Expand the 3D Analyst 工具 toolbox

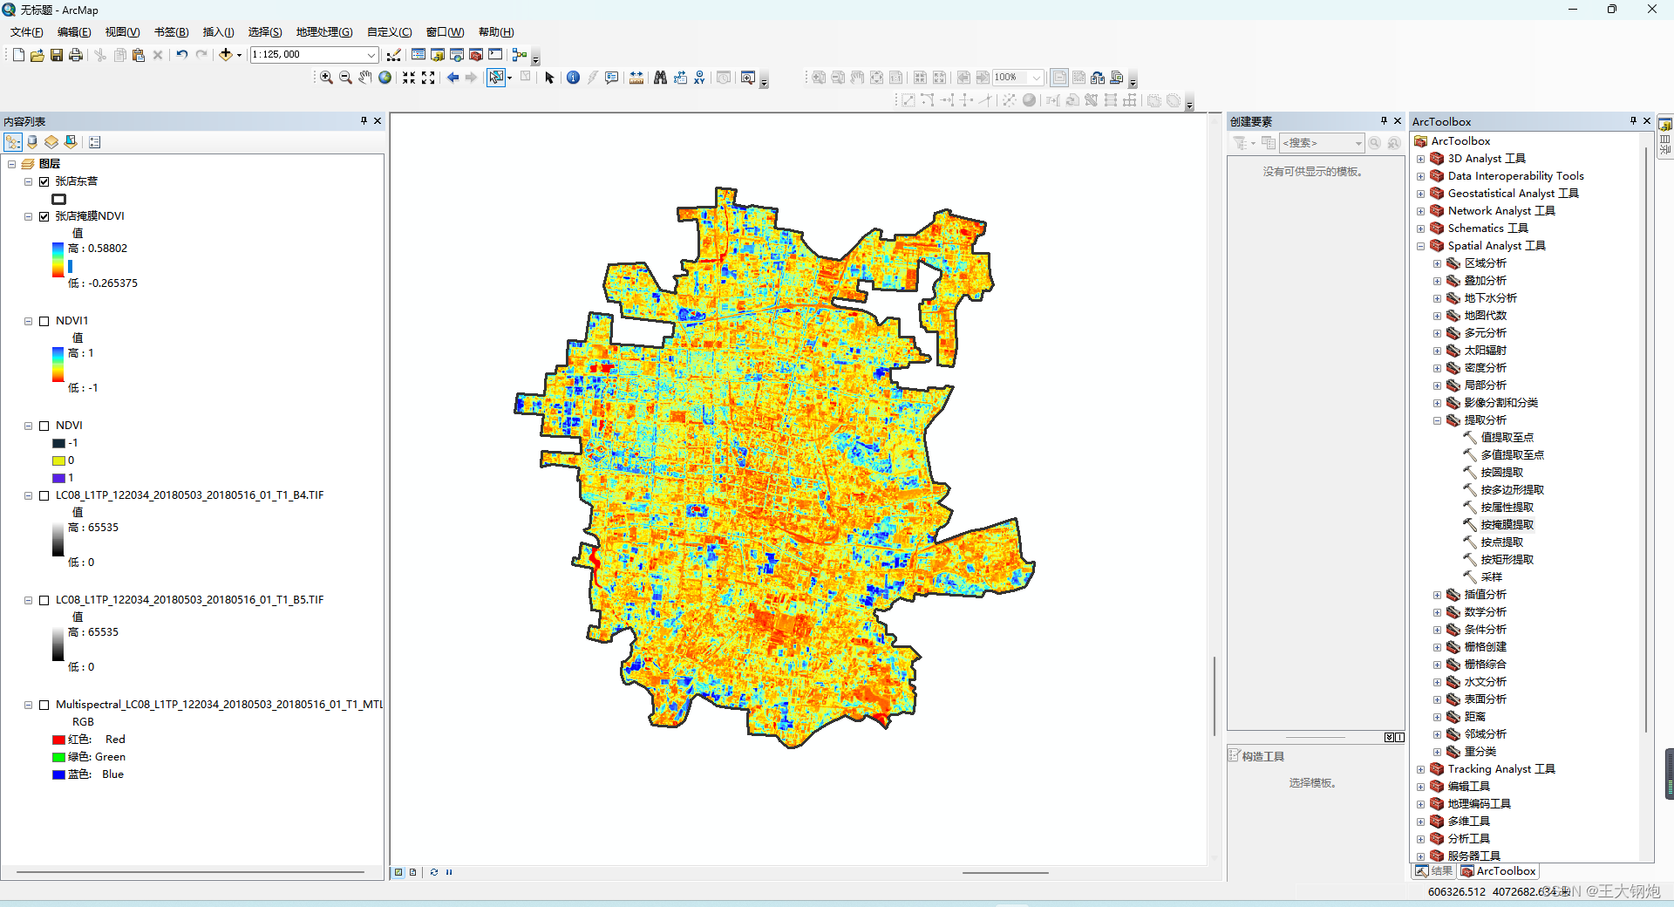pyautogui.click(x=1420, y=159)
